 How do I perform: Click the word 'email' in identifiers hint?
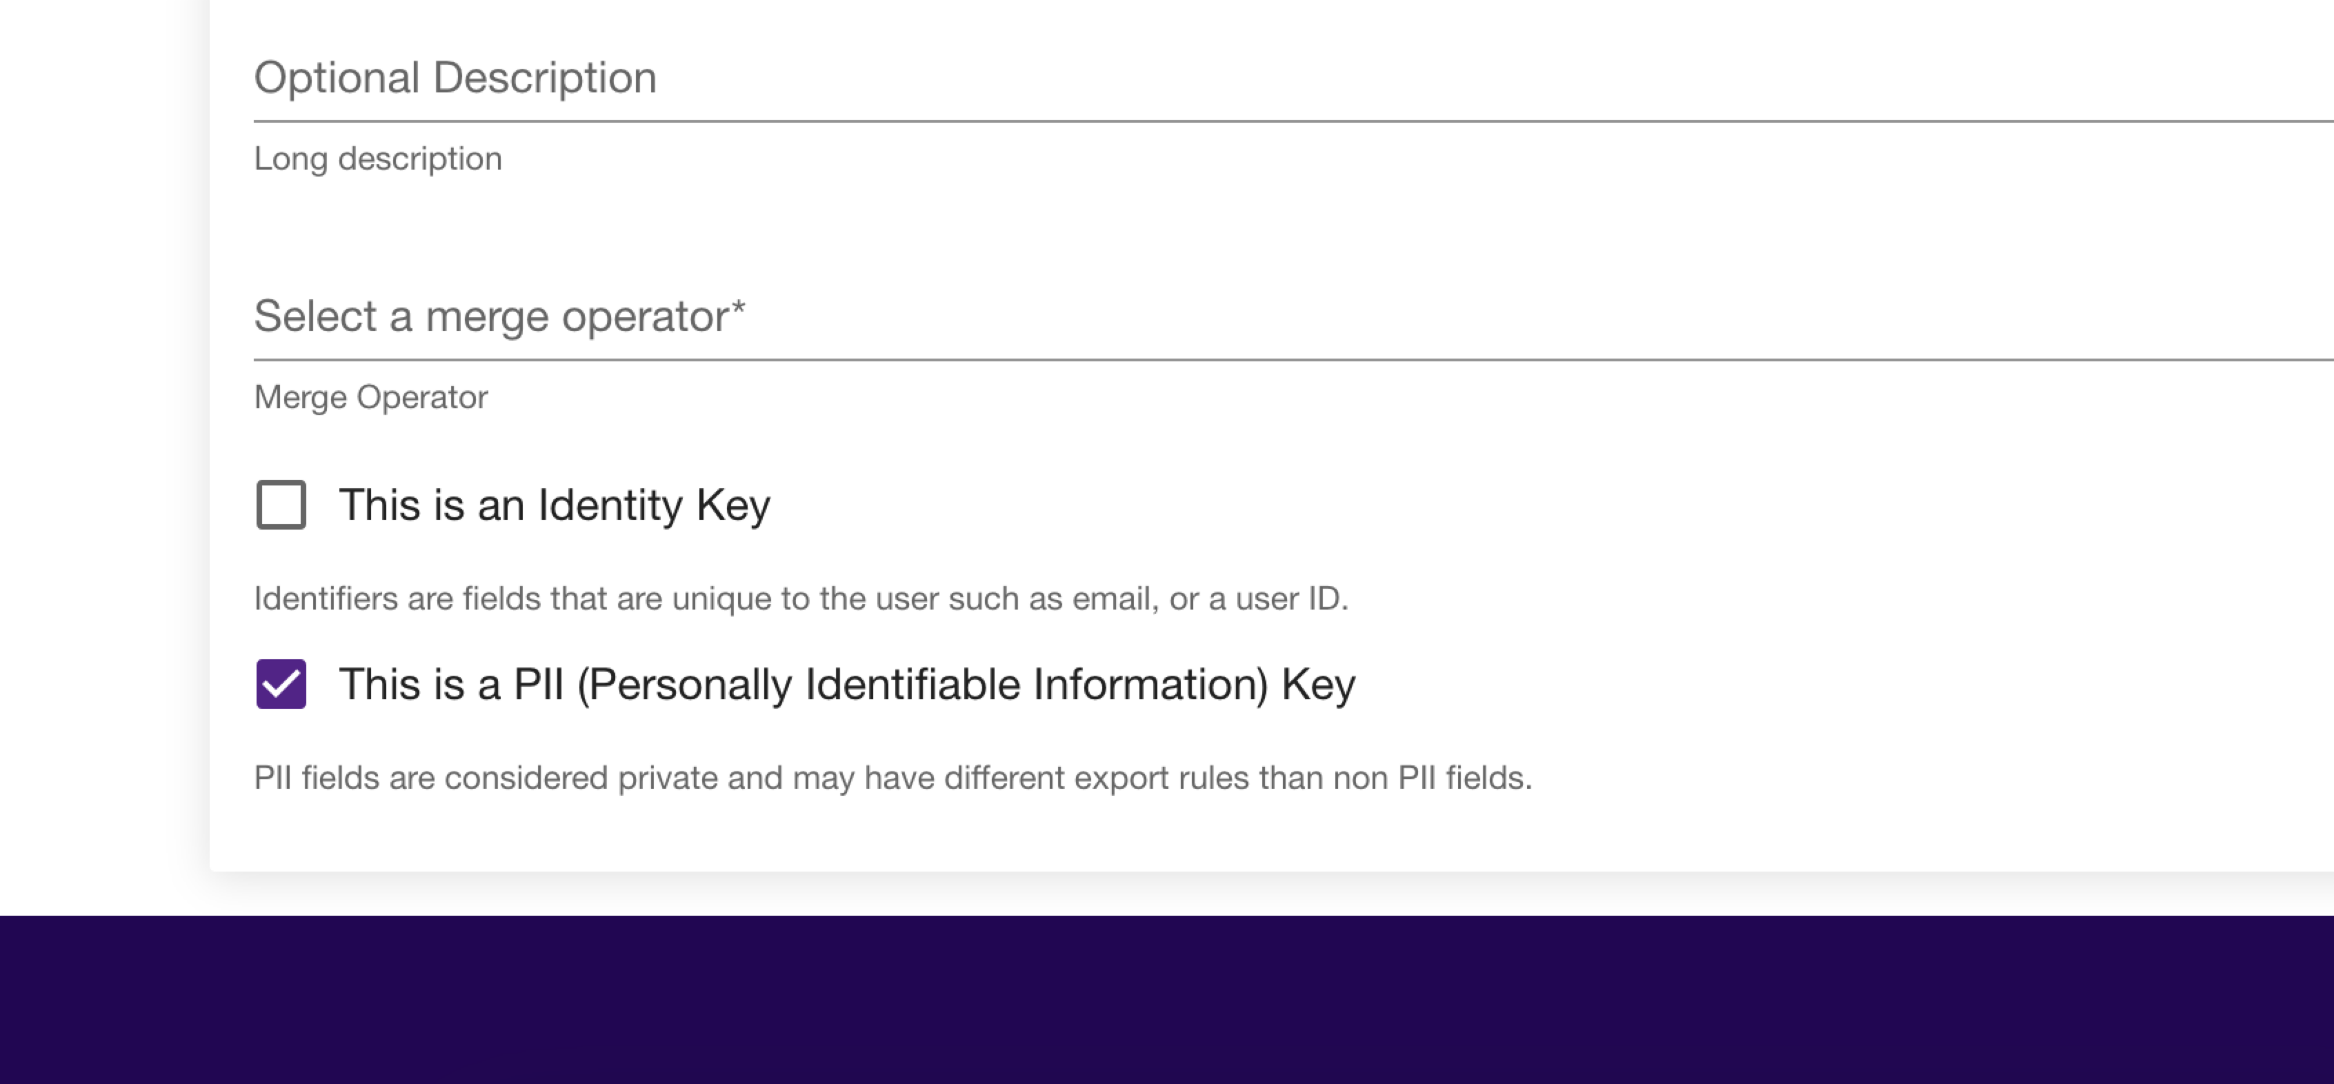pos(1115,599)
